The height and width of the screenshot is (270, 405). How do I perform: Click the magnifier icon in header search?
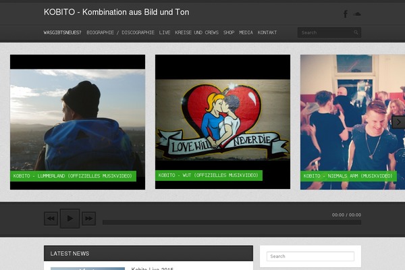click(356, 32)
